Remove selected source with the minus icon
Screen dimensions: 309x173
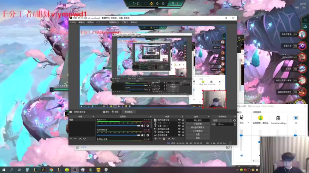[160, 139]
